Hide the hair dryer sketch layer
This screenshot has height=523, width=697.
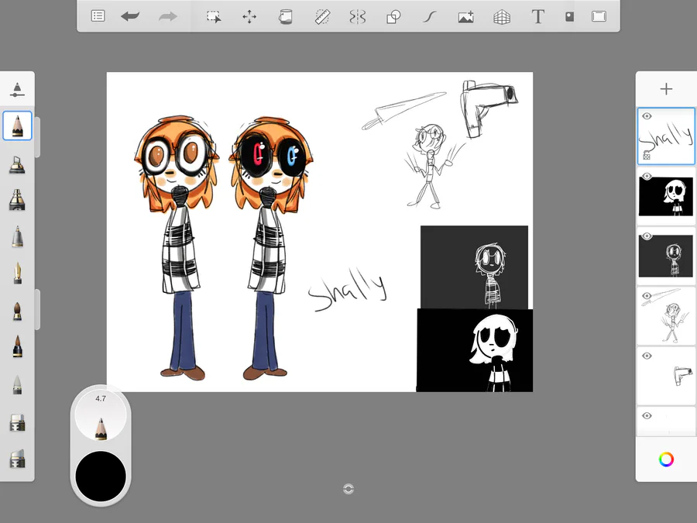tap(647, 356)
